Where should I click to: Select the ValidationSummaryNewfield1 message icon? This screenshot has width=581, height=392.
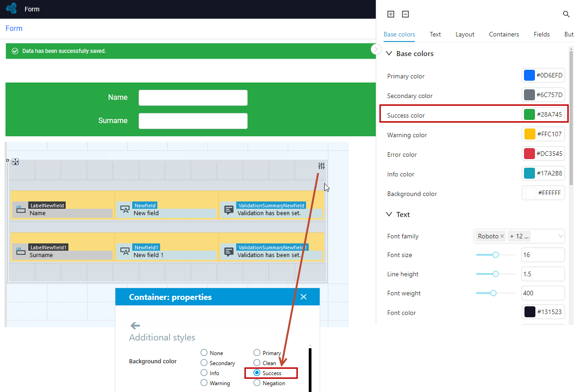pos(229,252)
